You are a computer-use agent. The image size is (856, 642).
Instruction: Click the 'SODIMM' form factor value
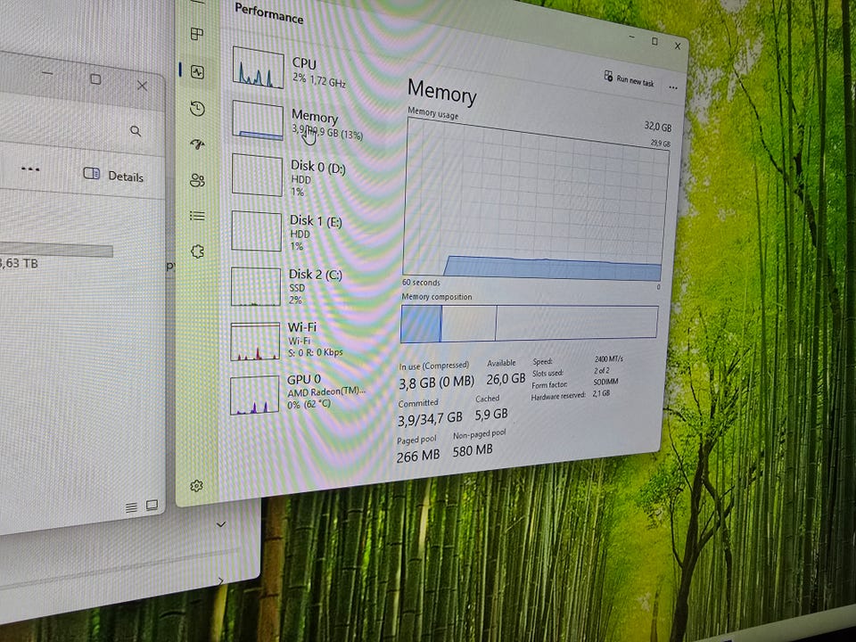pos(605,382)
